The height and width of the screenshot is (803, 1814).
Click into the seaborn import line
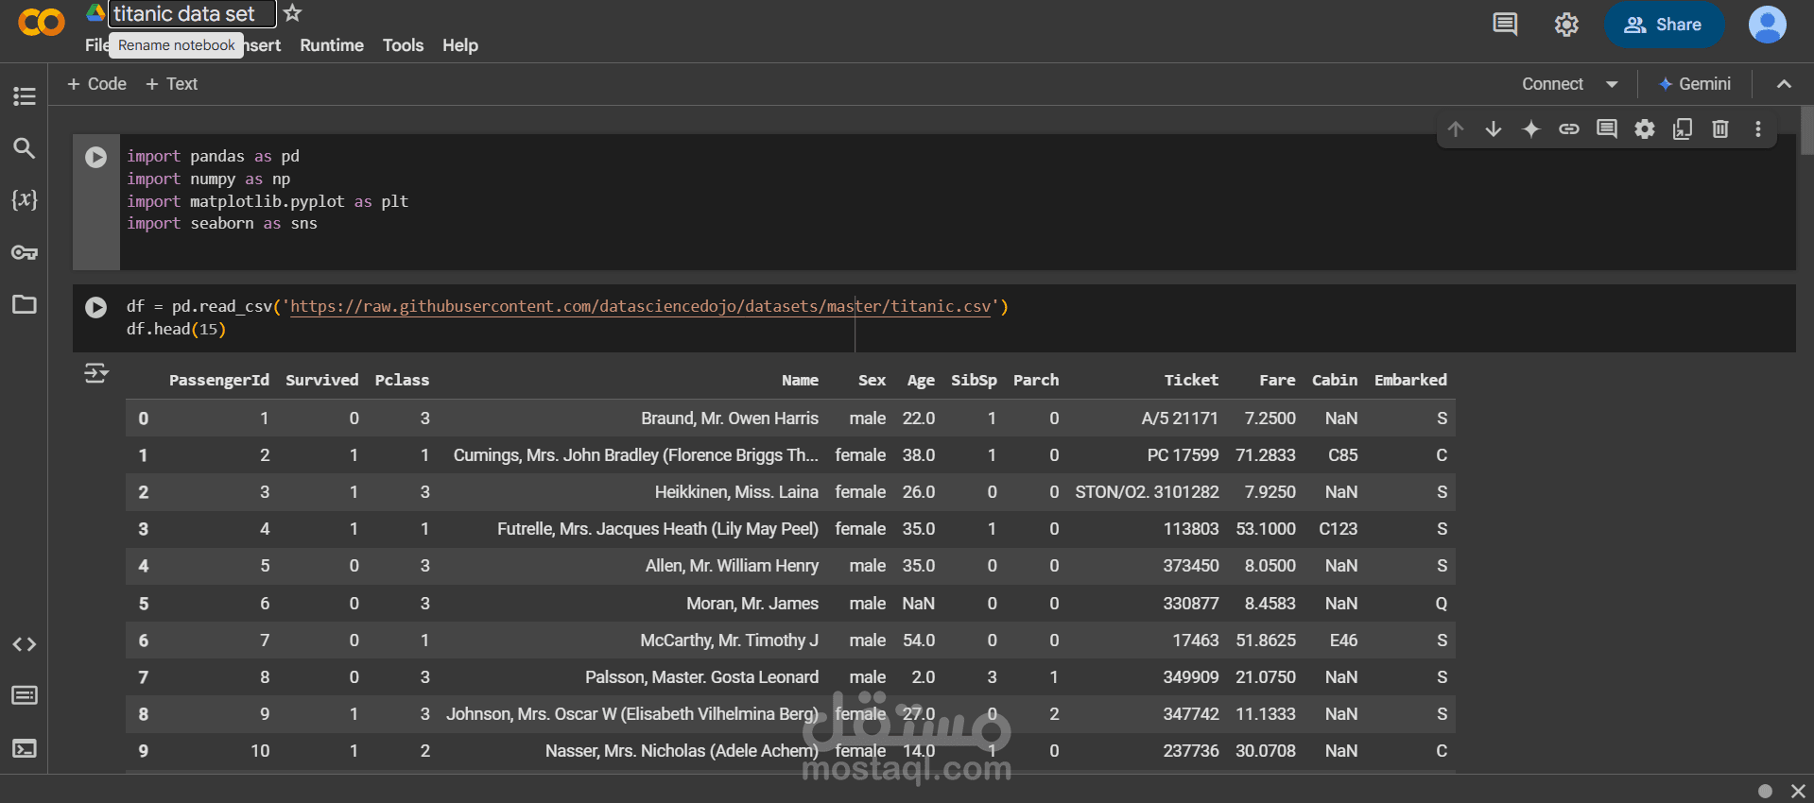(x=222, y=224)
